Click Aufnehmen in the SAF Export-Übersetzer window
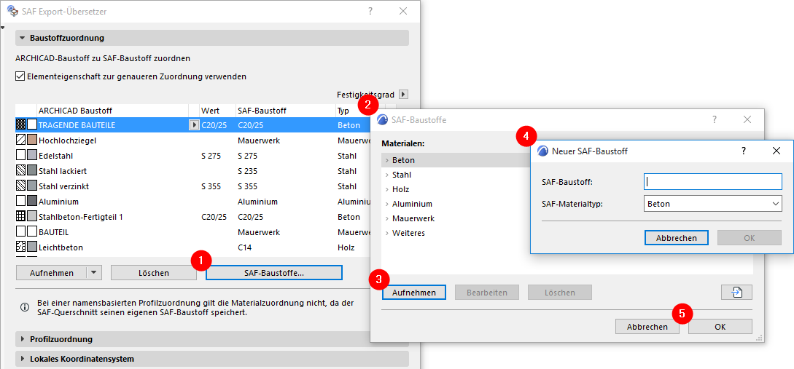The image size is (794, 369). [52, 272]
